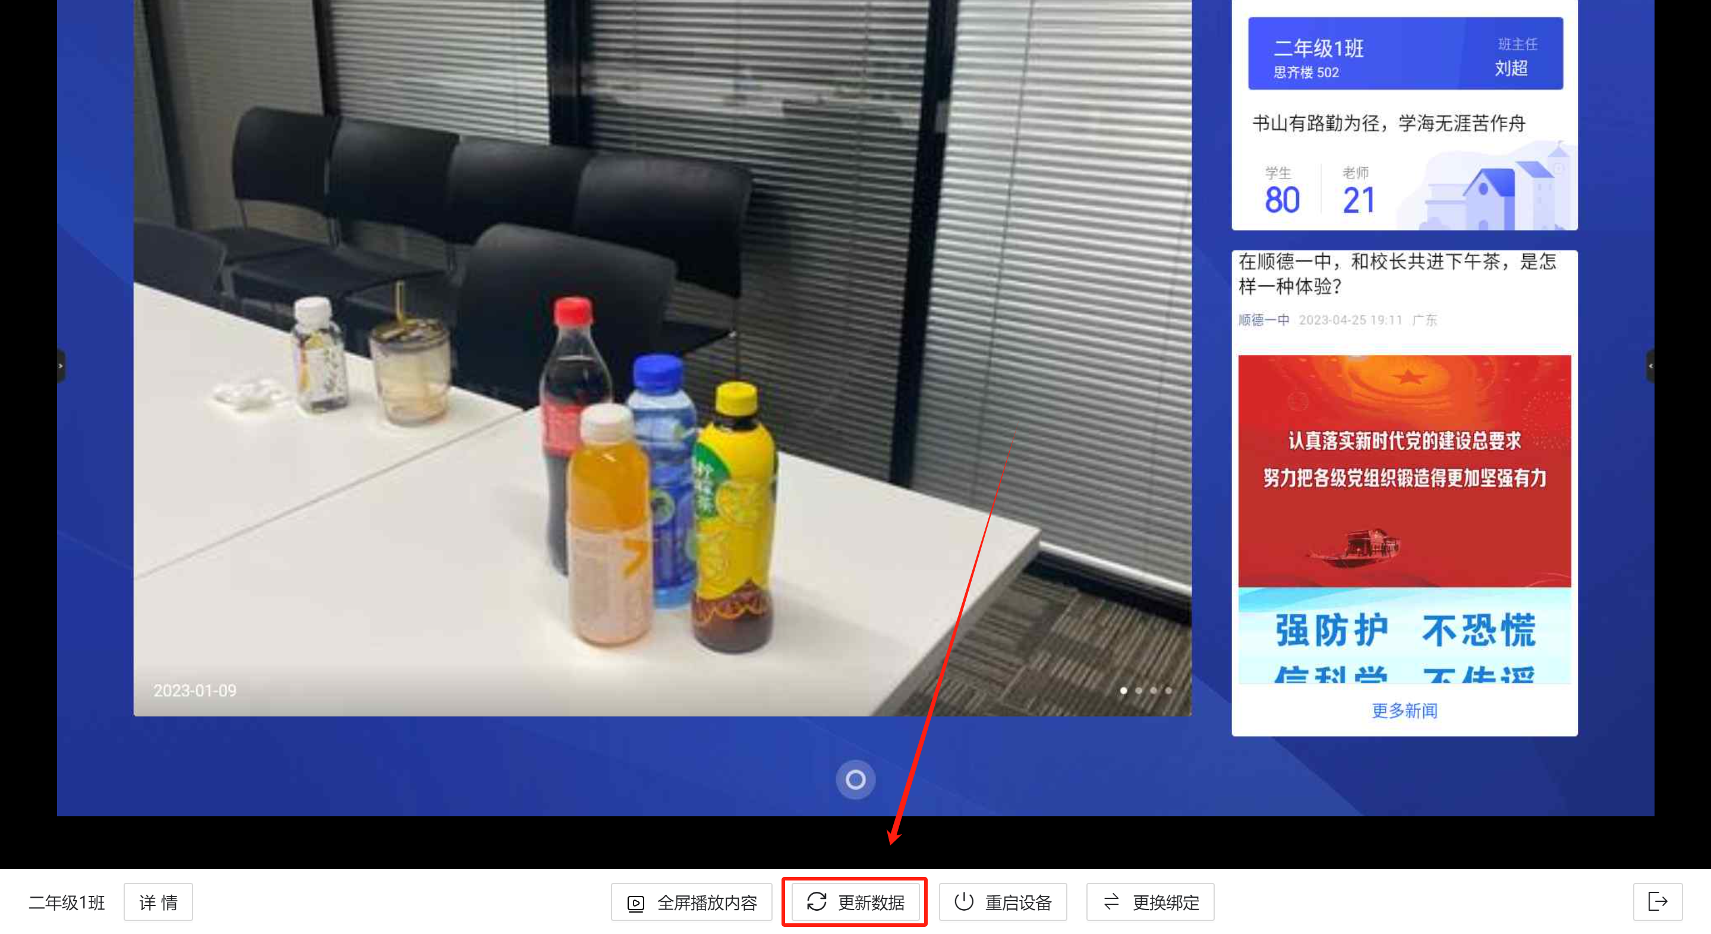This screenshot has height=934, width=1711.
Task: Open the news headline about 顺德一中 下午茶
Action: [1397, 273]
